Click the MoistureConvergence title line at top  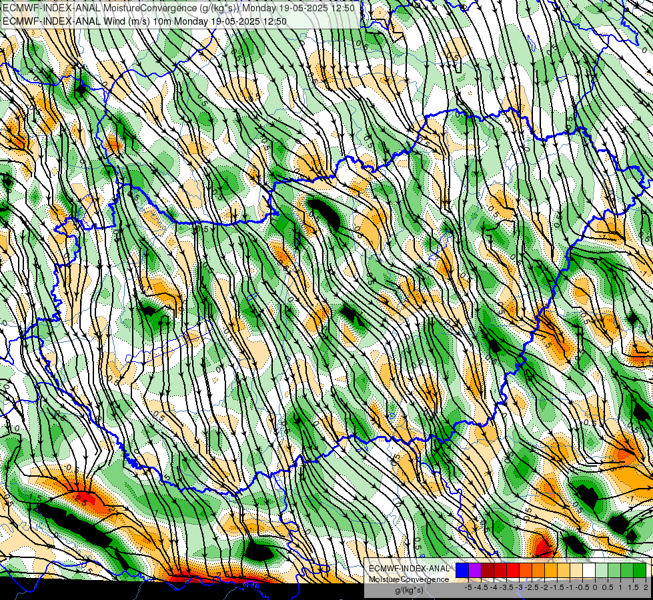coord(179,8)
